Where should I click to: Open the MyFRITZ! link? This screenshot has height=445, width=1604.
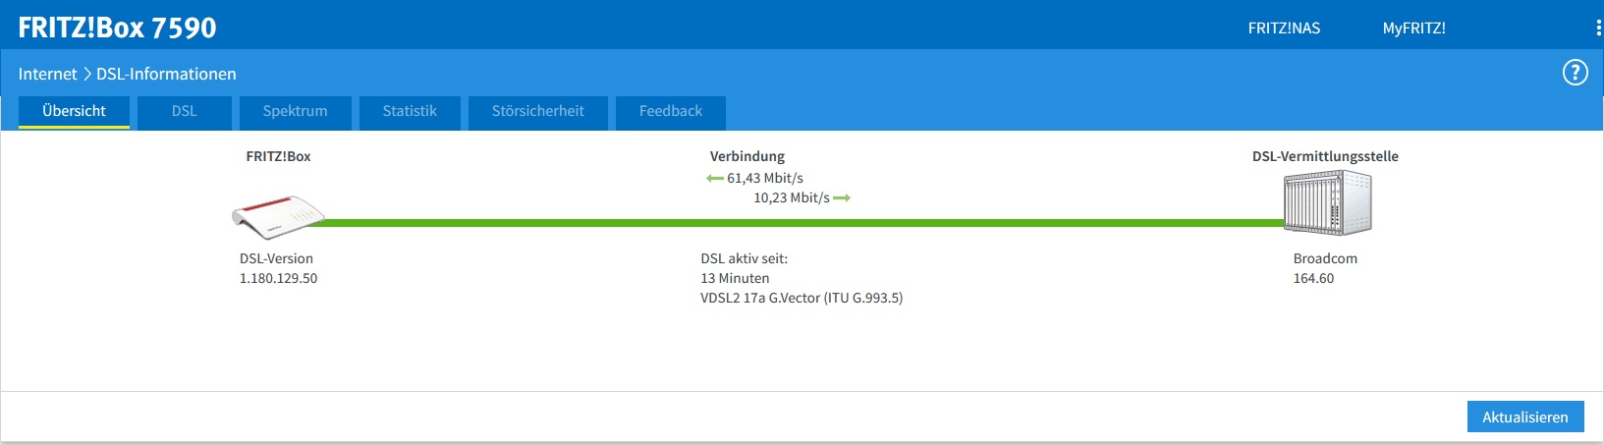[1413, 28]
